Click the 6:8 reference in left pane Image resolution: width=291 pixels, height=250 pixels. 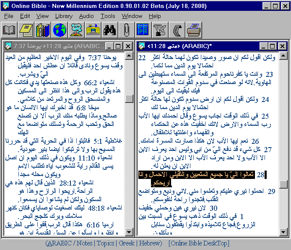point(81,108)
